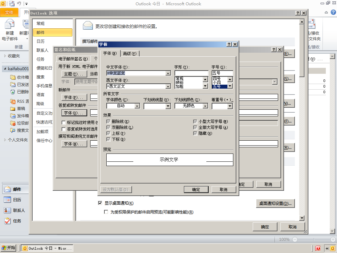Open the Junk mail (垃圾邮件) folder icon

[13, 123]
